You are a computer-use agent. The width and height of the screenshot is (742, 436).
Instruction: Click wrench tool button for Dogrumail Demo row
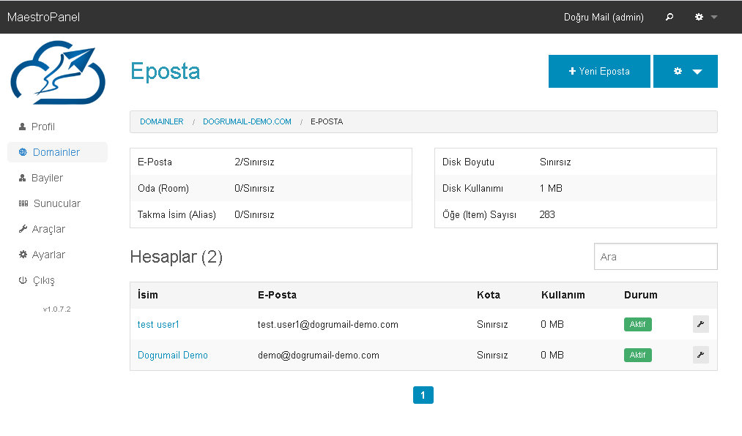(700, 355)
